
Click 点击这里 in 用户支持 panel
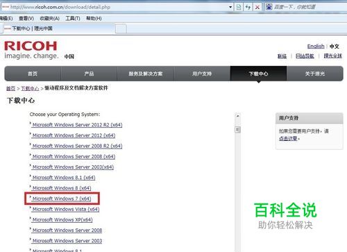pyautogui.click(x=288, y=138)
